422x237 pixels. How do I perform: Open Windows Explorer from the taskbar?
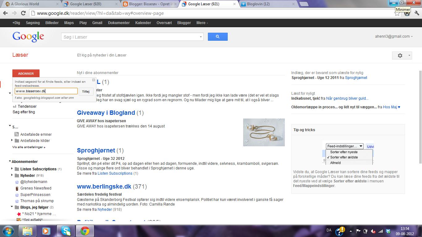click(27, 231)
